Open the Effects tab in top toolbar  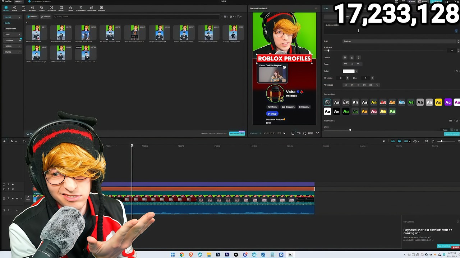42,9
